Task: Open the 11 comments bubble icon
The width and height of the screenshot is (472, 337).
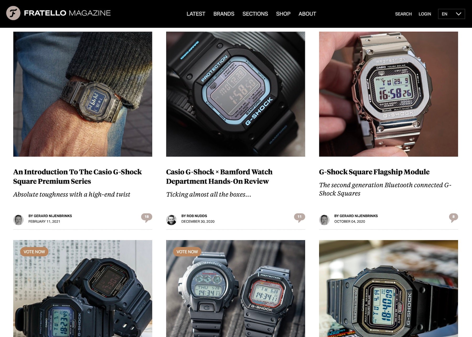Action: 299,218
